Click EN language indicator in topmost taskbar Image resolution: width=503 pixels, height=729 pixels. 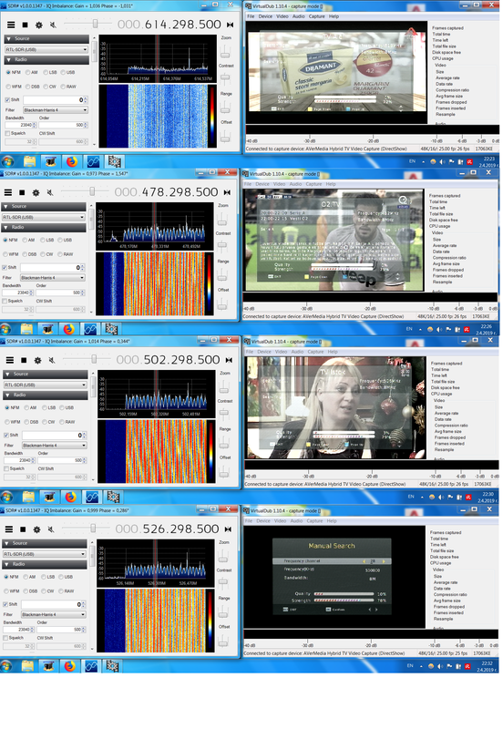click(412, 161)
